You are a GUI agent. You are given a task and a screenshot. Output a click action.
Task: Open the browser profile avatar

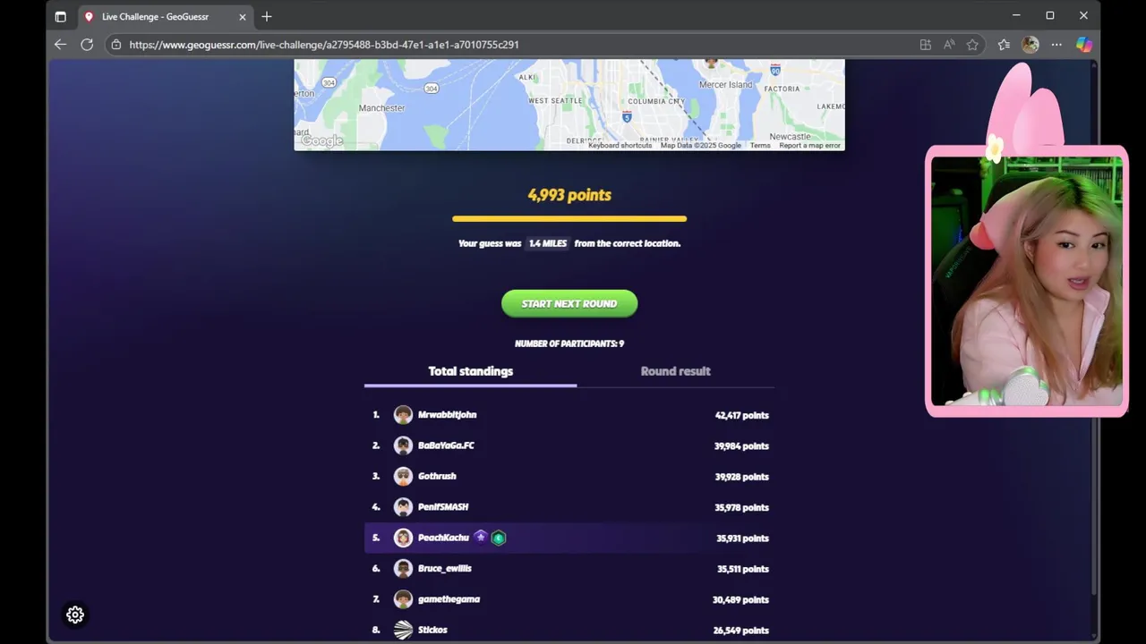(x=1031, y=45)
